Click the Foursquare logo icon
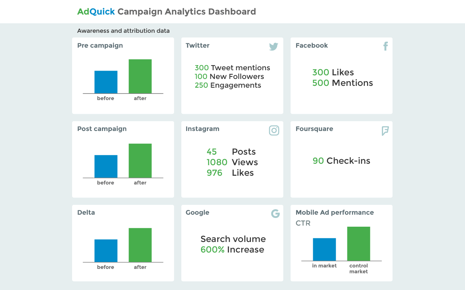465x290 pixels. [x=385, y=131]
